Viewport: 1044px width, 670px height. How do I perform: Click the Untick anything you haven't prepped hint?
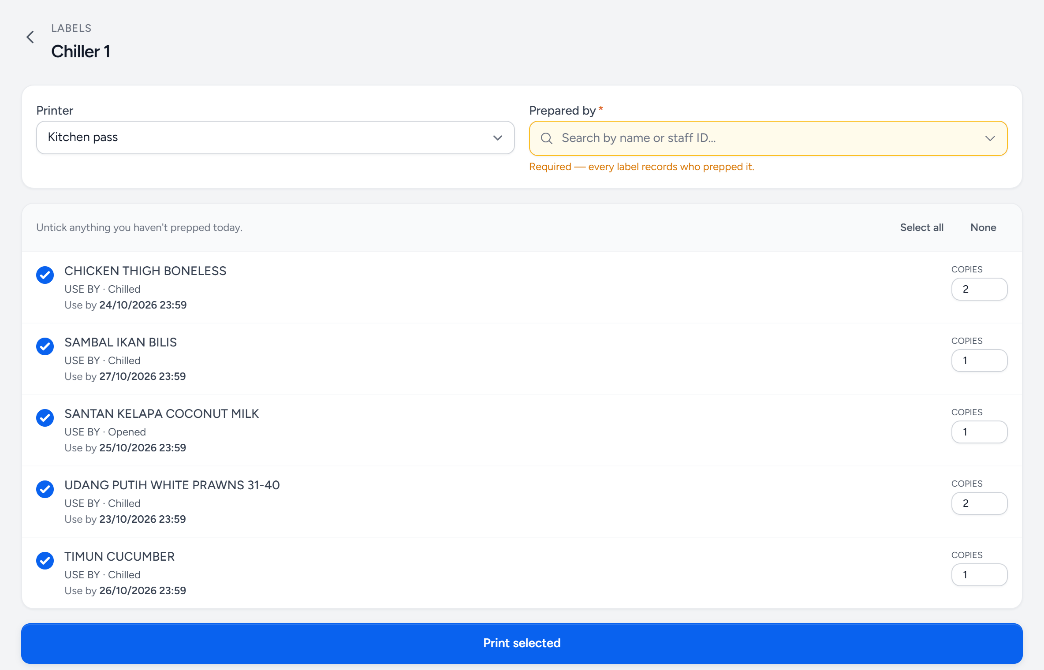point(139,227)
